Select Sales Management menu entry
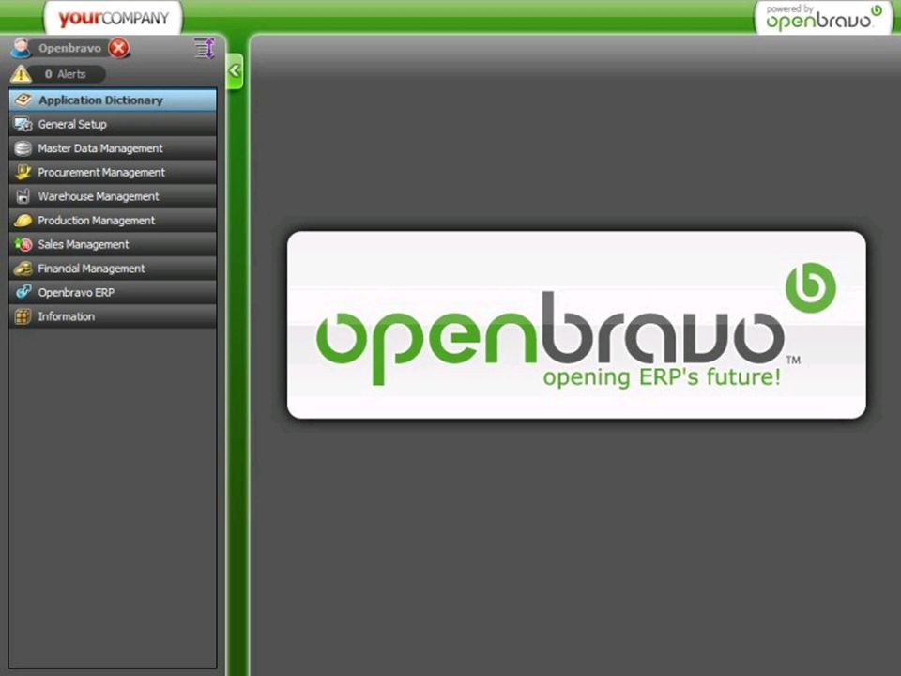The width and height of the screenshot is (901, 676). pyautogui.click(x=113, y=245)
